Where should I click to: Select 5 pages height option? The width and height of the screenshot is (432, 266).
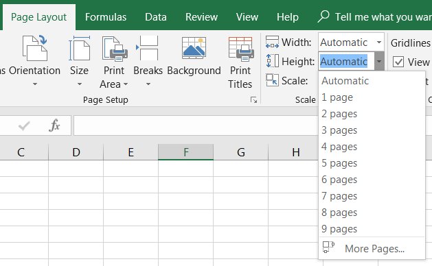point(372,163)
